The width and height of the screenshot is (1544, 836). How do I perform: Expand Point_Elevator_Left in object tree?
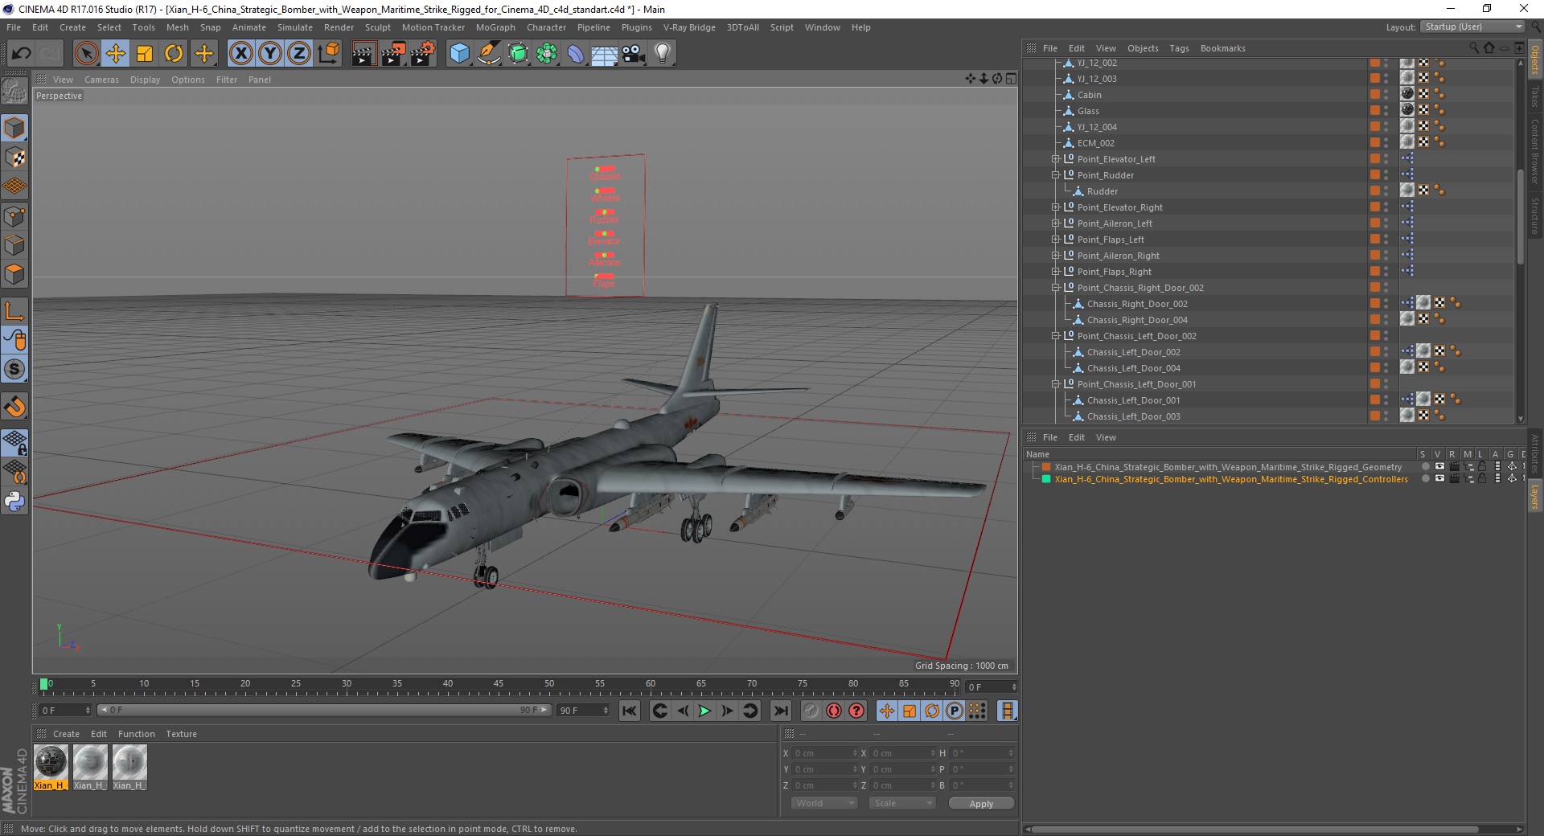click(1055, 159)
